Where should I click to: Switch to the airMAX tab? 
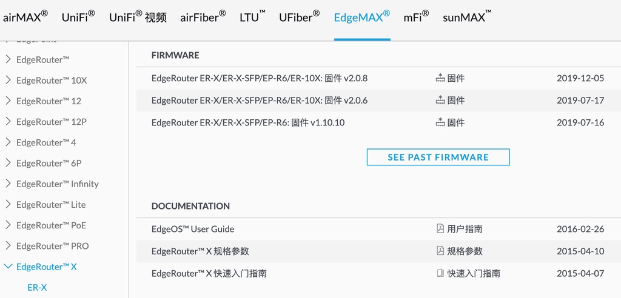click(25, 18)
